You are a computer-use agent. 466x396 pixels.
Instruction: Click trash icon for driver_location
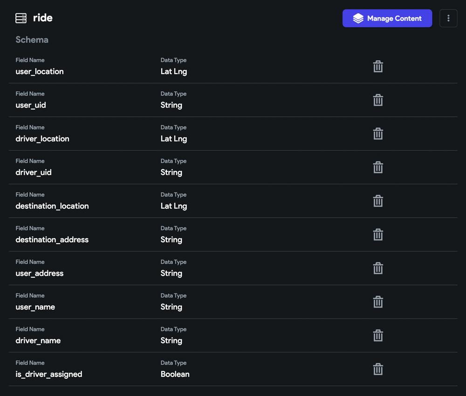[x=378, y=134]
